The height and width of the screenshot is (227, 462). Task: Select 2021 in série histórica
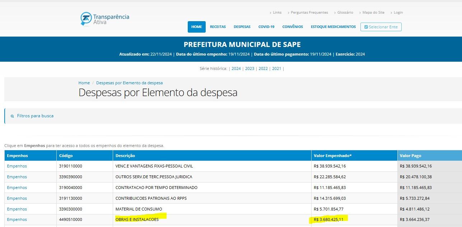coord(277,68)
